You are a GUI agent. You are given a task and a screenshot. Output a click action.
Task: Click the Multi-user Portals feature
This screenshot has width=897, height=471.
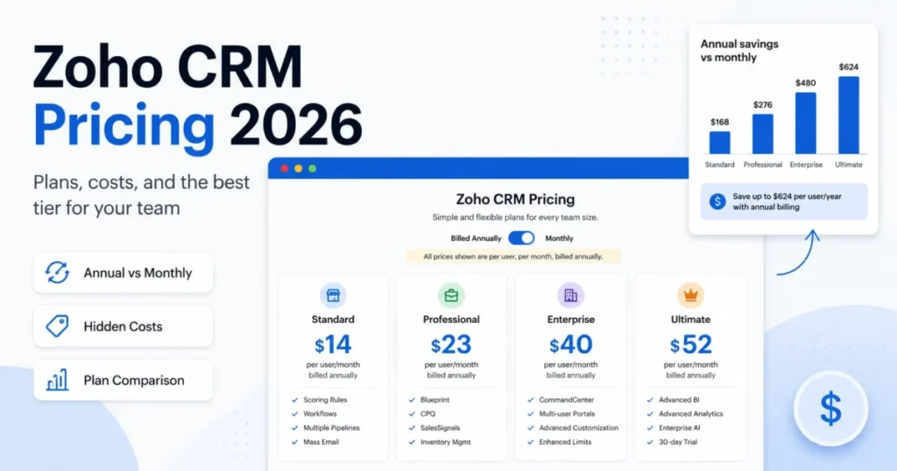(x=567, y=413)
